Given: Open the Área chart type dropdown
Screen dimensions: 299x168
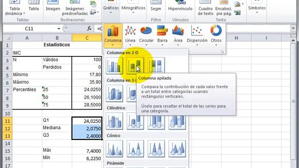Looking at the screenshot, I should pyautogui.click(x=178, y=35).
